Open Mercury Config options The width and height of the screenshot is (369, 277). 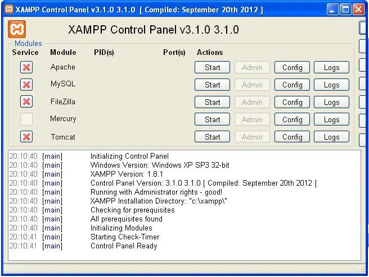(292, 119)
